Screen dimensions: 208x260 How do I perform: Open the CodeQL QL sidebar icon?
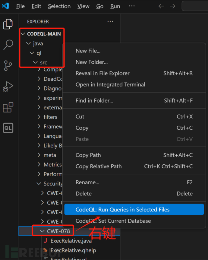click(x=8, y=128)
